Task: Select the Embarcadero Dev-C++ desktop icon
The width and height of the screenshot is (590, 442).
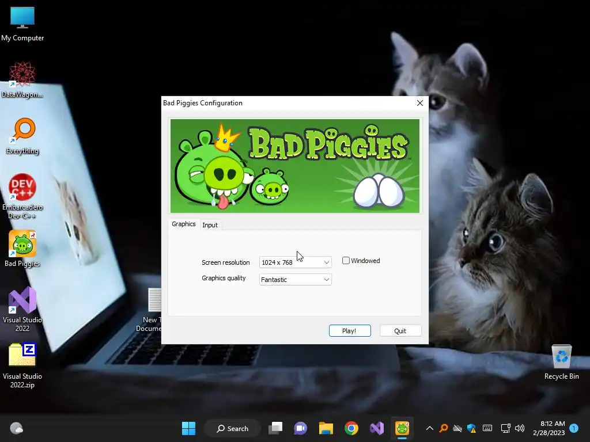Action: pyautogui.click(x=22, y=196)
